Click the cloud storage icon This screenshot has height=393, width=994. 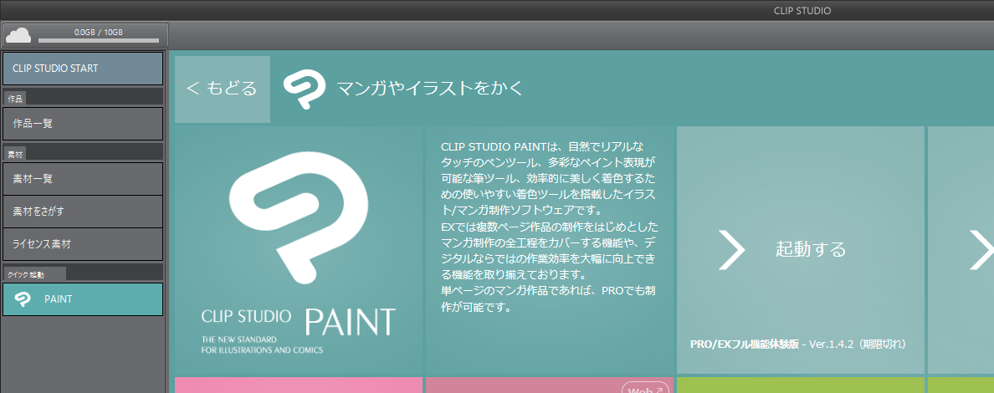pos(18,35)
